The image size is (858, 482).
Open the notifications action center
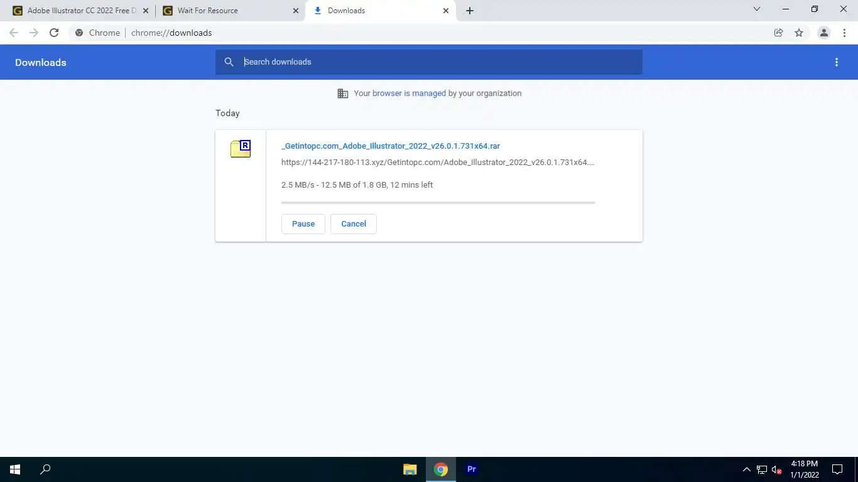[x=837, y=469]
